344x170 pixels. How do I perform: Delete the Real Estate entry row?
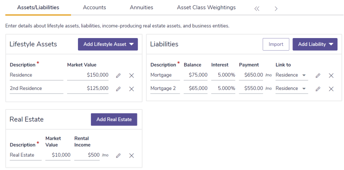[x=131, y=156]
